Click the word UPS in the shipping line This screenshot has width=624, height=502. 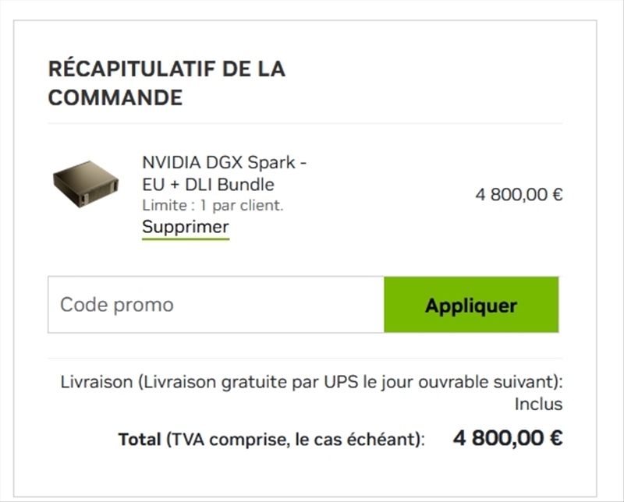click(x=341, y=382)
